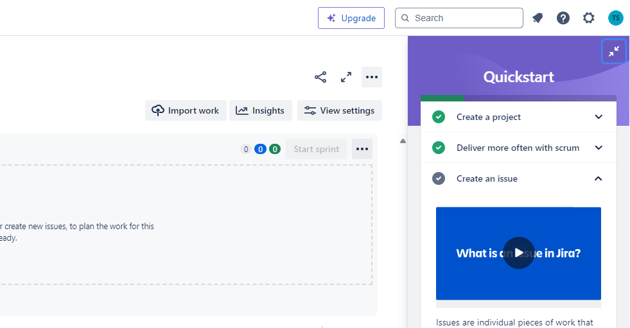Toggle the Create a project checkmark
This screenshot has width=630, height=328.
coord(439,117)
